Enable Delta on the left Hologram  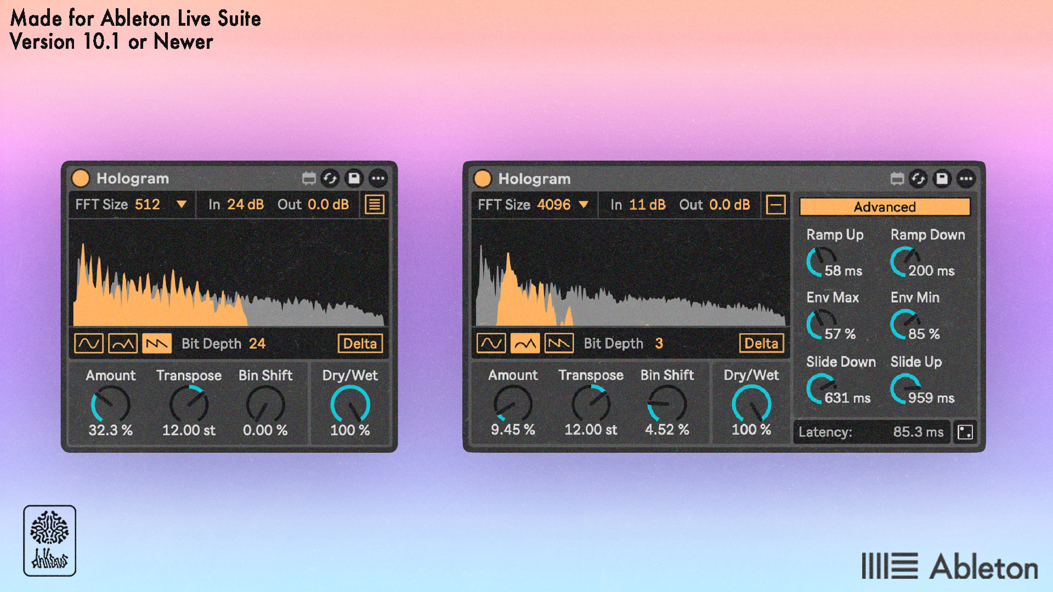click(360, 344)
